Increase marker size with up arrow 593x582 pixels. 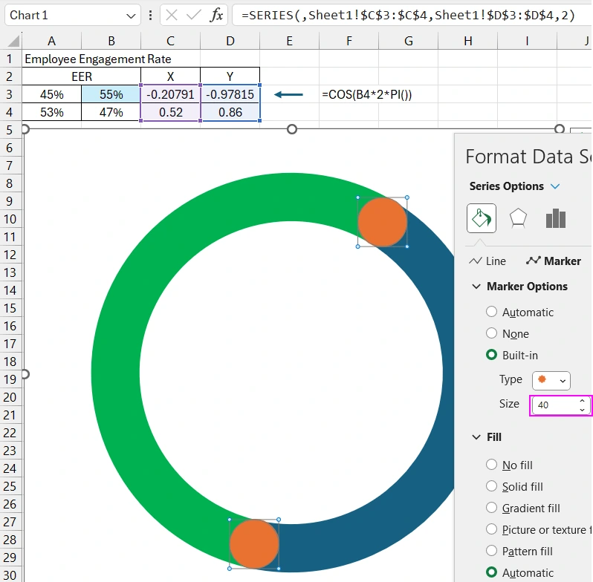click(x=582, y=401)
